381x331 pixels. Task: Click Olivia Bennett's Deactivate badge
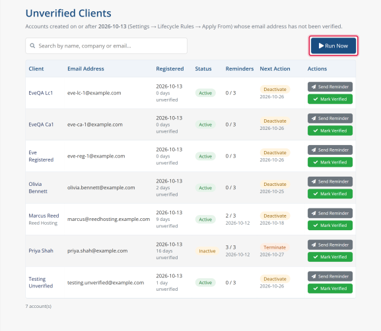[x=275, y=185]
